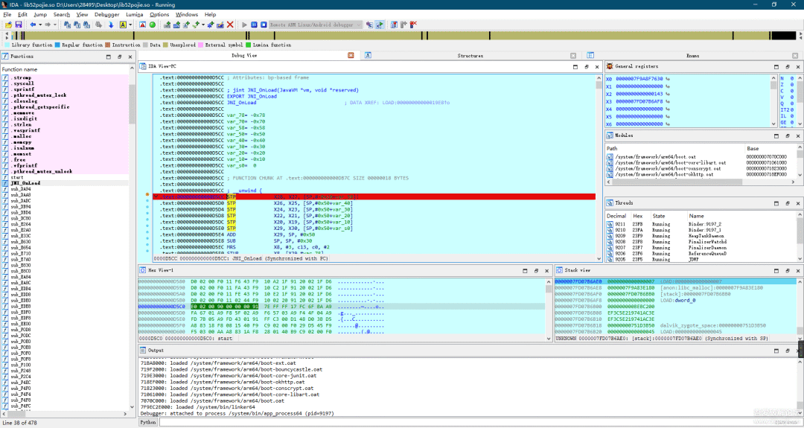
Task: Click the green circle toolbar icon
Action: click(153, 25)
